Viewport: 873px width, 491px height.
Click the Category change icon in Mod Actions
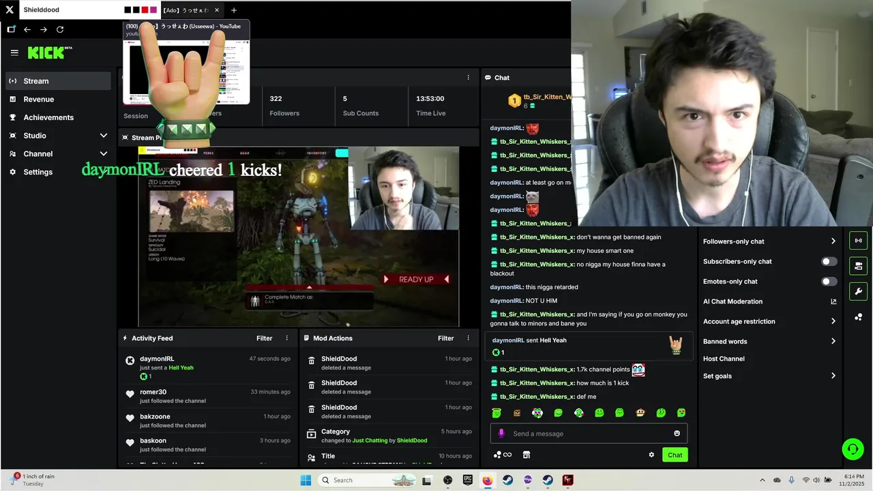[x=311, y=434]
